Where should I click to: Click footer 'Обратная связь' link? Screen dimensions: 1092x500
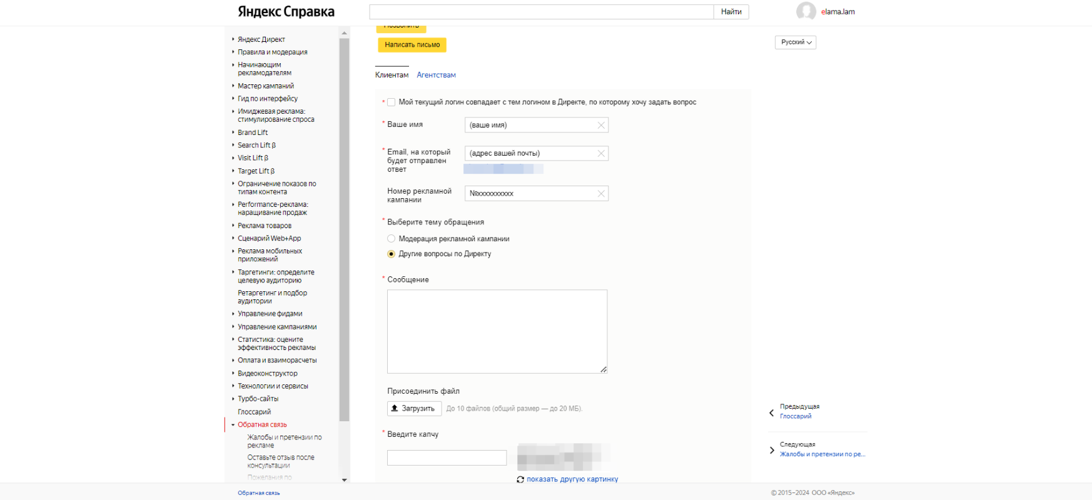click(x=258, y=493)
